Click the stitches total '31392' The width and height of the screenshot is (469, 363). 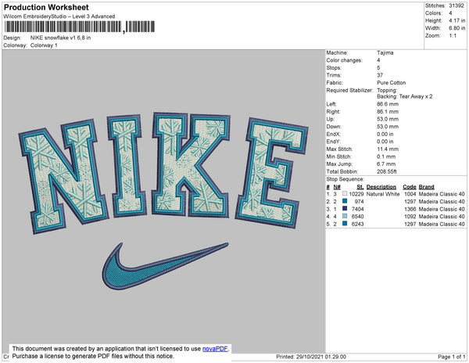click(x=456, y=5)
